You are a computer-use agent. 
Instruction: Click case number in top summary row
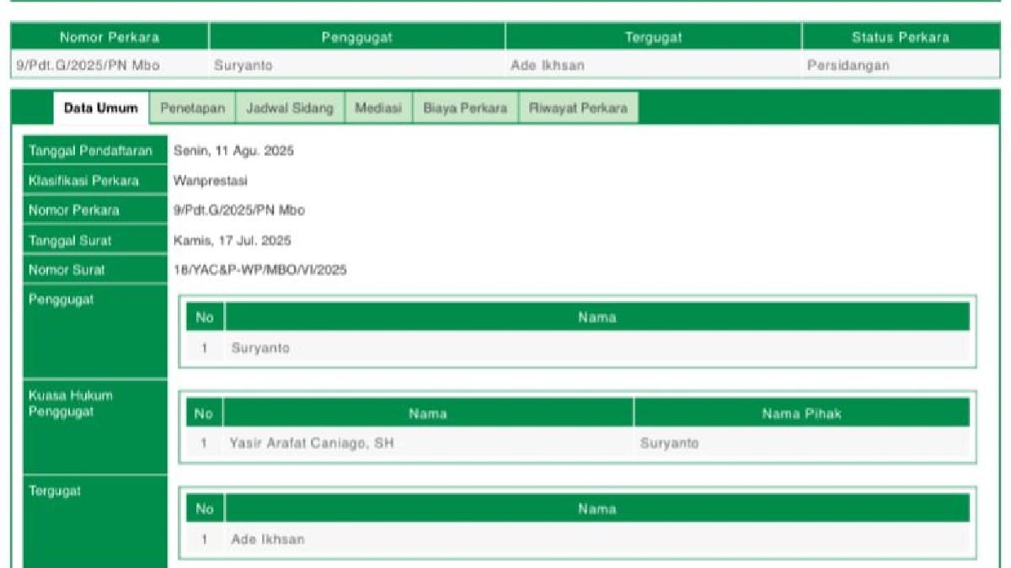pos(88,66)
